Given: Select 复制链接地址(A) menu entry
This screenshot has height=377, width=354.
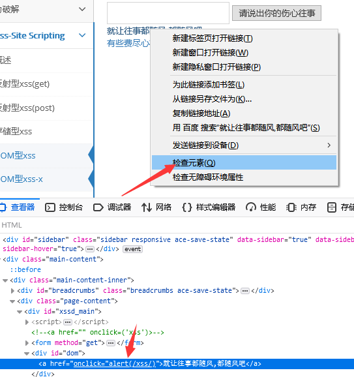Looking at the screenshot, I should [x=244, y=113].
